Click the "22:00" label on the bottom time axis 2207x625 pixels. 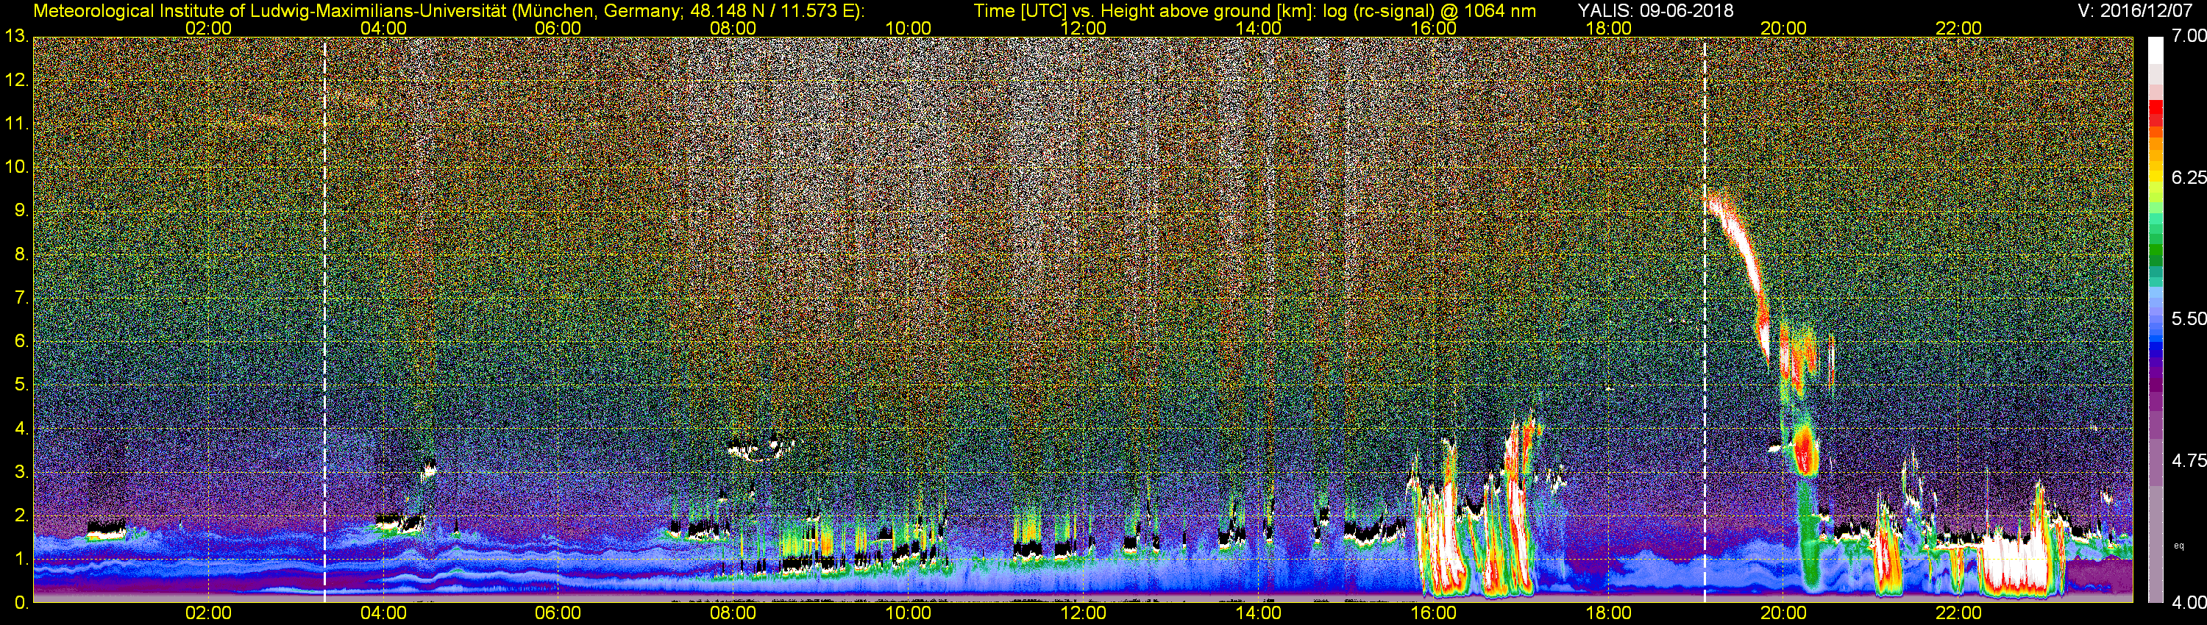coord(1958,613)
